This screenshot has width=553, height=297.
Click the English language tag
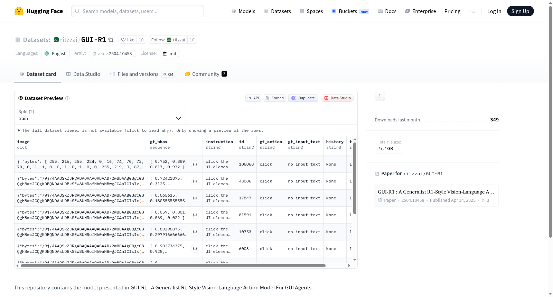click(x=56, y=53)
